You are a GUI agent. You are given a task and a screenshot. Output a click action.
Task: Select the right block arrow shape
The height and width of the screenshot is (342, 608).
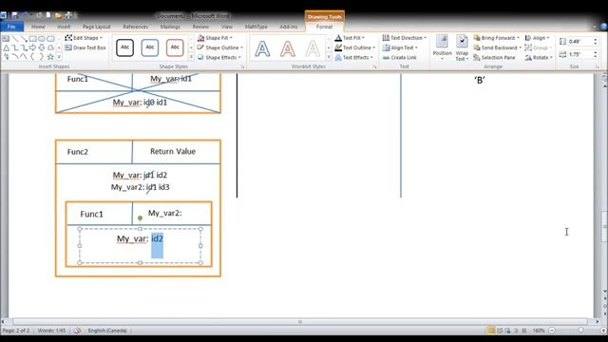point(33,47)
